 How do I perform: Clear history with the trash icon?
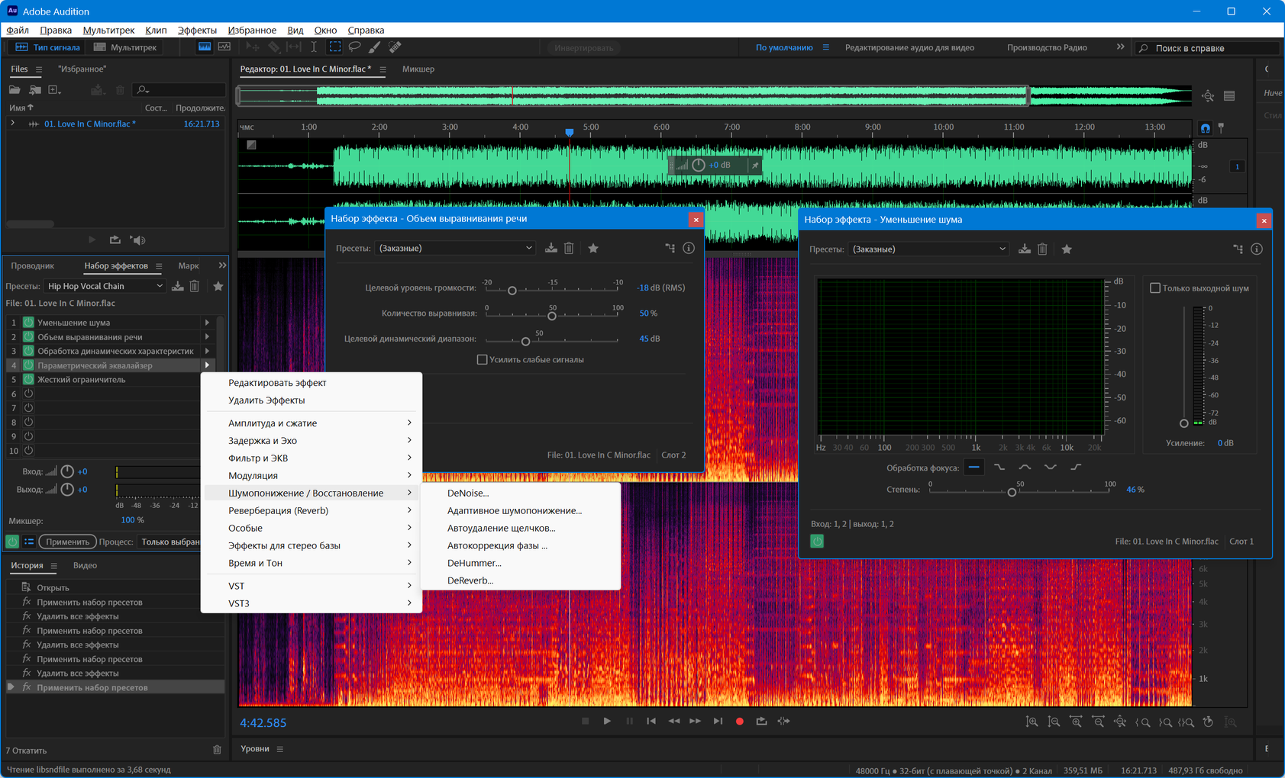tap(217, 750)
